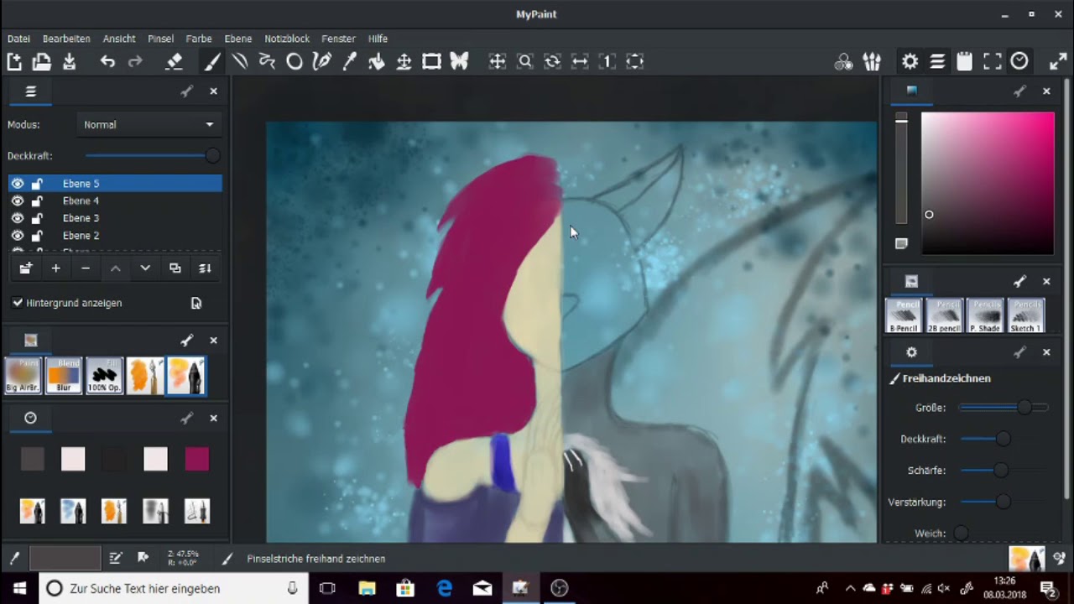
Task: Hide Ebene 4 with its eye icon
Action: tap(18, 201)
